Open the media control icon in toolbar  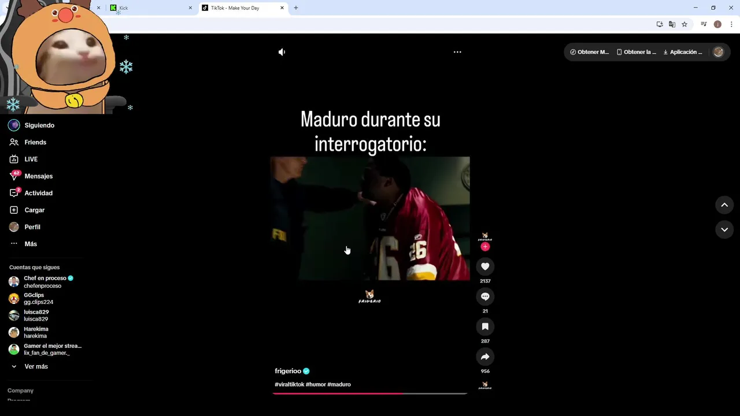(x=704, y=24)
